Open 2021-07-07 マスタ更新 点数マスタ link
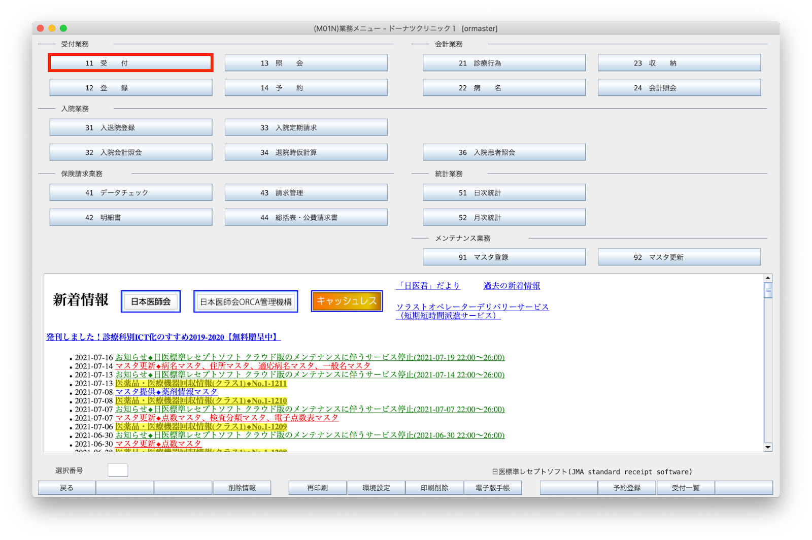The width and height of the screenshot is (812, 540). 227,418
